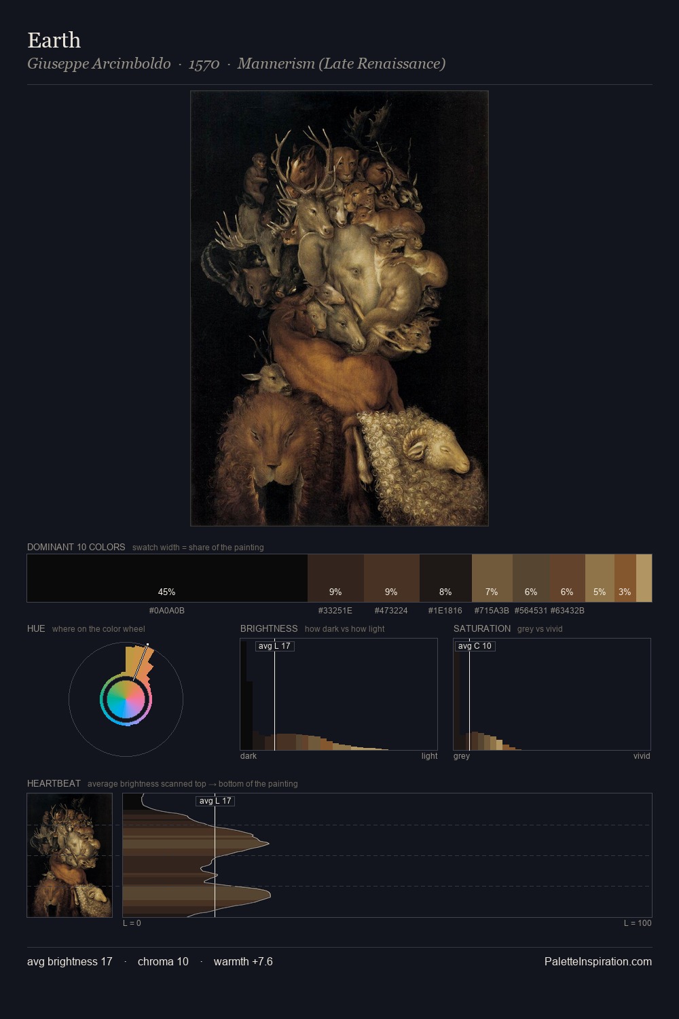
Task: Click the 'L = 0' axis label
Action: point(132,923)
